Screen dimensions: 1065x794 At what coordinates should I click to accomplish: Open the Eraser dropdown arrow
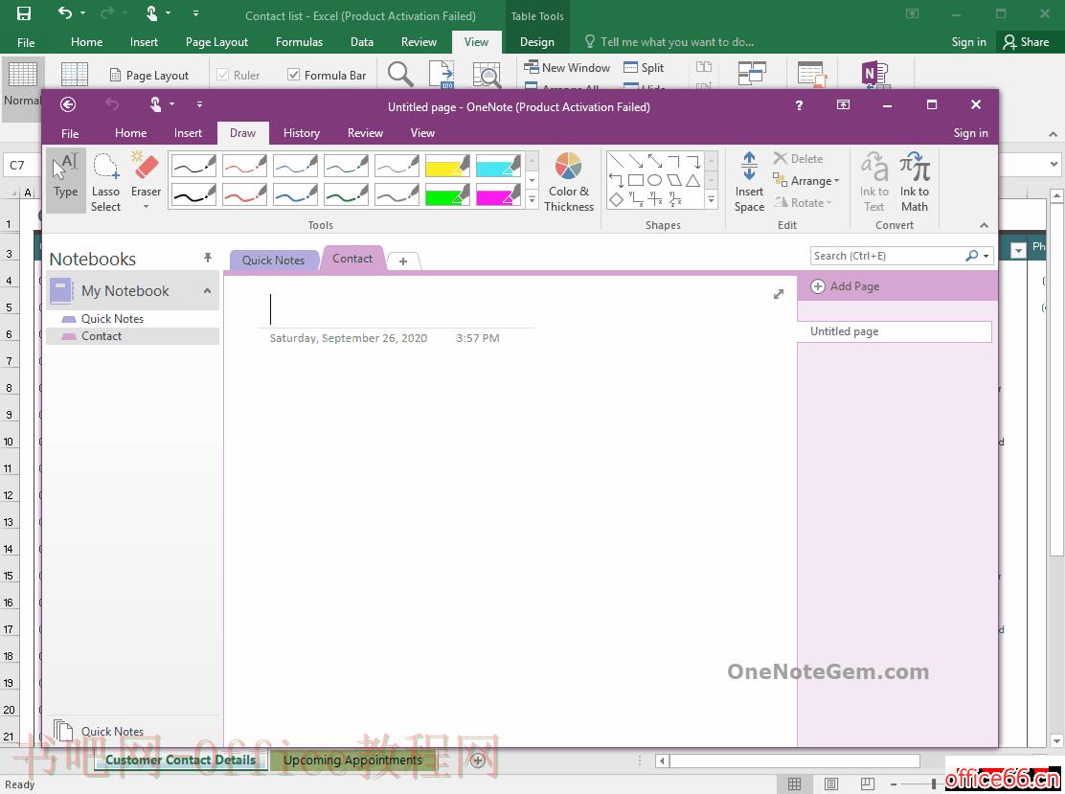click(146, 207)
